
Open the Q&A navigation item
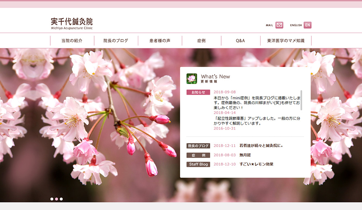pos(240,41)
